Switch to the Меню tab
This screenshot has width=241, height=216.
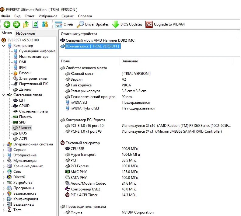click(7, 33)
